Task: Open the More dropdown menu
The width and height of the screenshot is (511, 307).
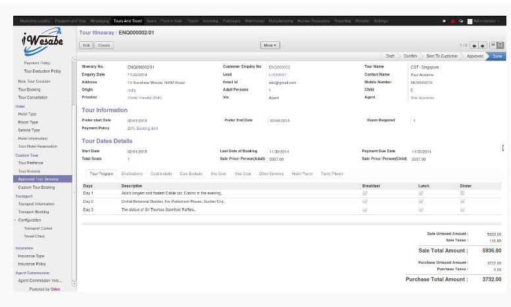Action: [x=270, y=45]
